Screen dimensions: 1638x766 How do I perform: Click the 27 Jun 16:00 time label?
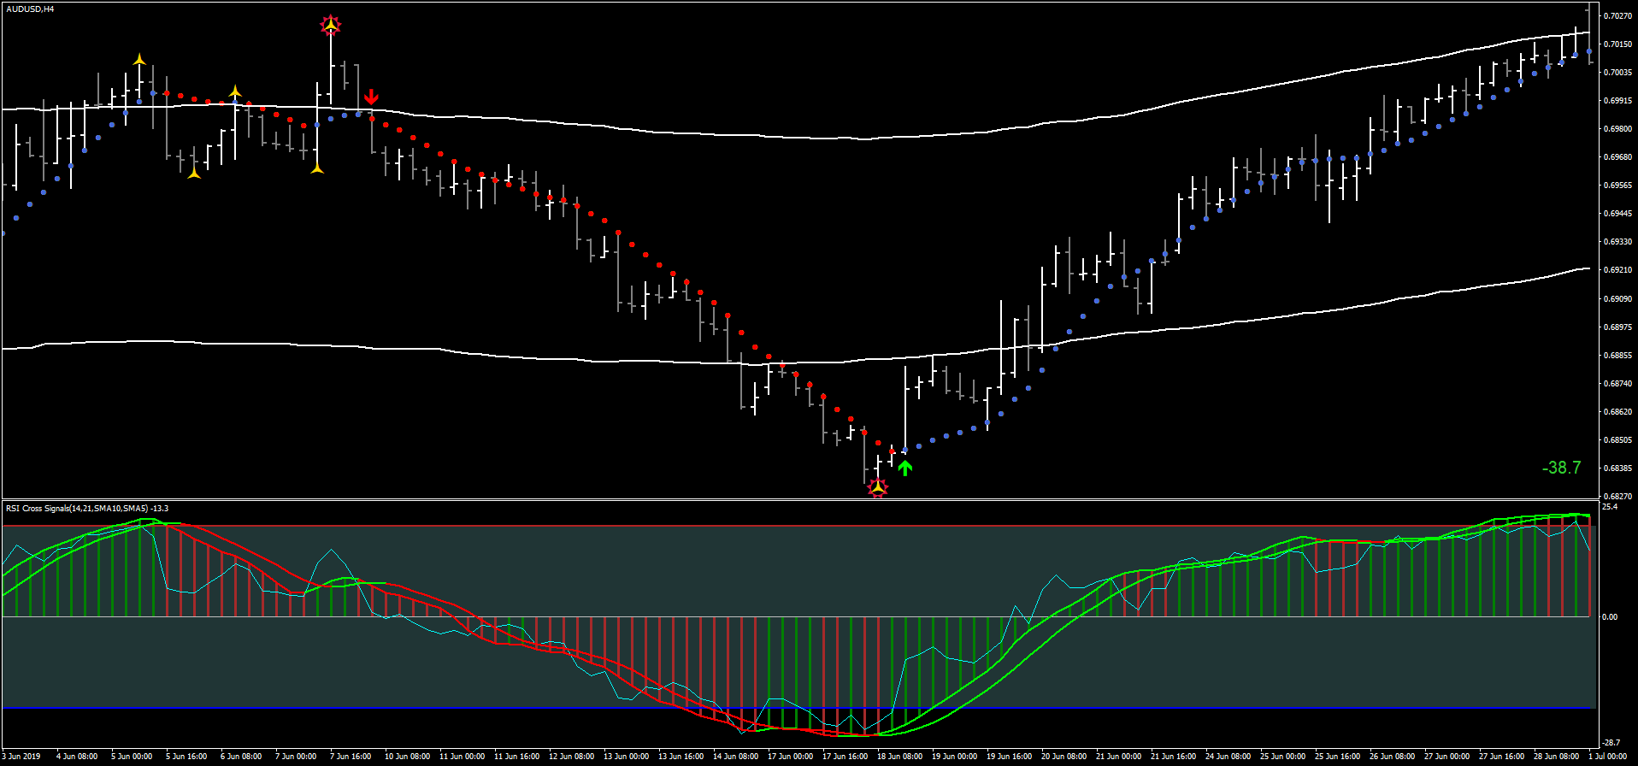[x=1501, y=757]
